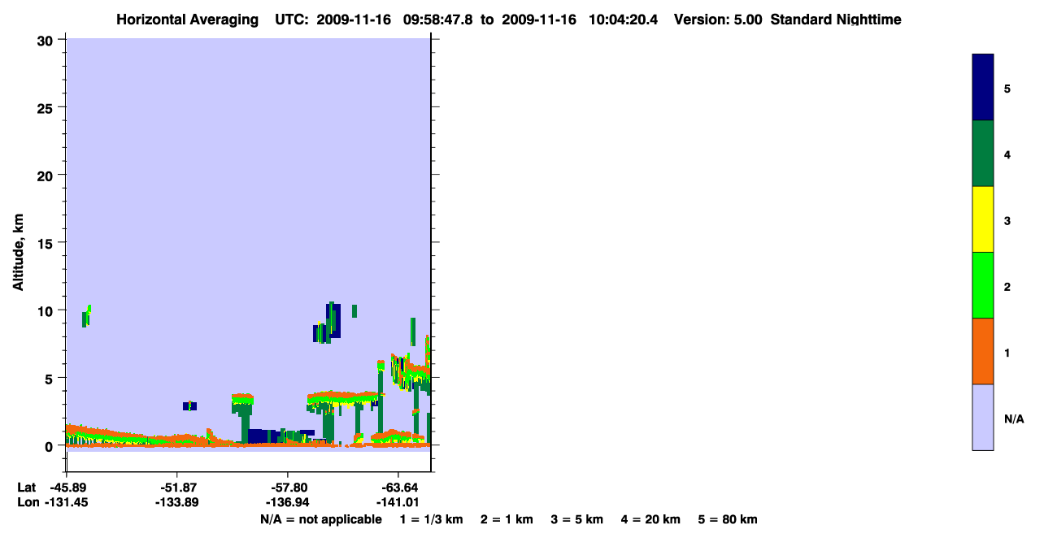Click longitude value -136.94
The image size is (1057, 542).
288,503
